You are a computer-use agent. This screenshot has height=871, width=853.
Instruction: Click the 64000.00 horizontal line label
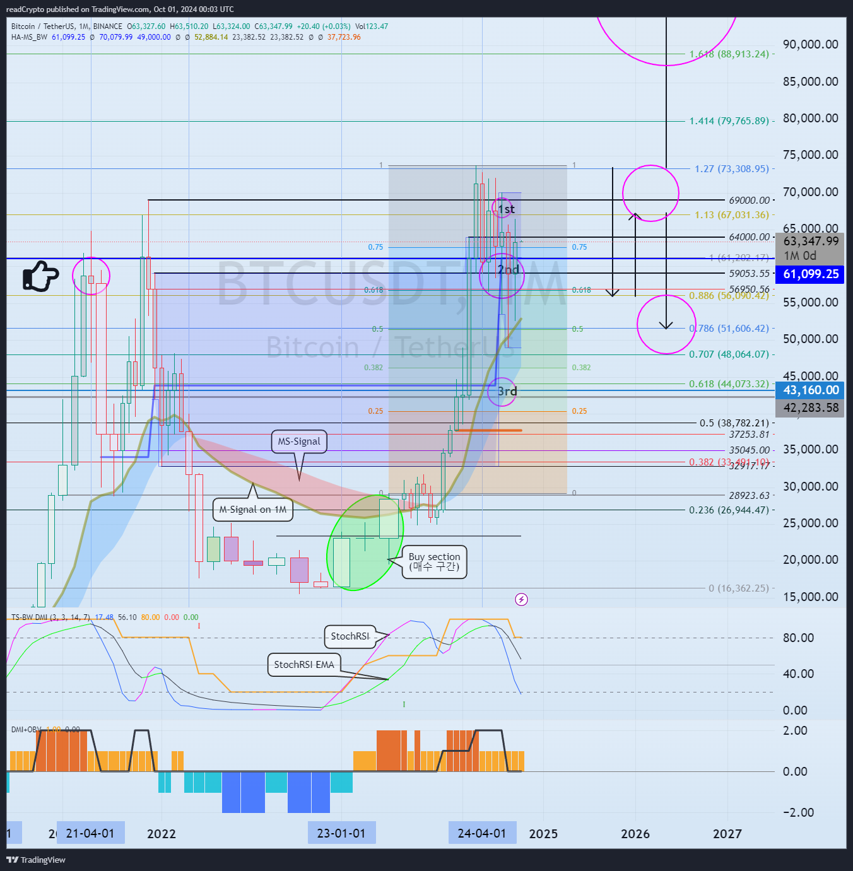point(750,237)
